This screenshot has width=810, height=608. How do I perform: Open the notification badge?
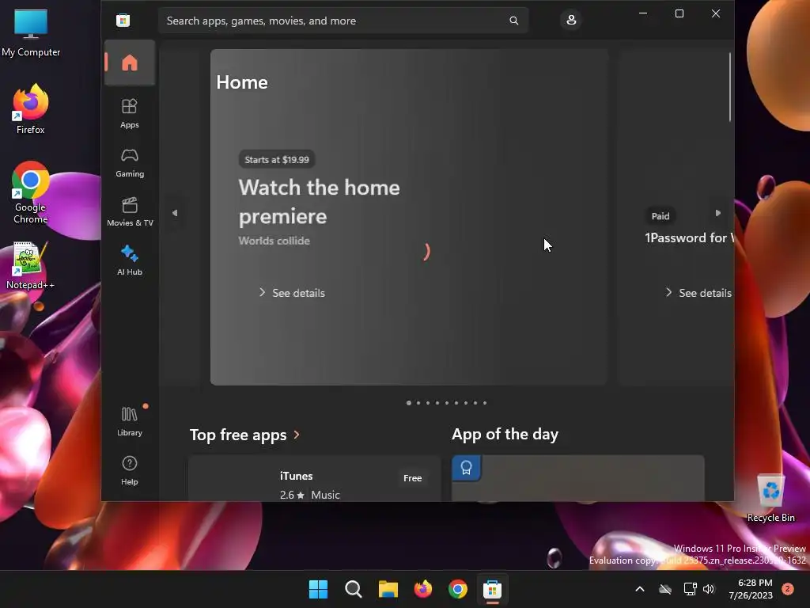pyautogui.click(x=788, y=589)
